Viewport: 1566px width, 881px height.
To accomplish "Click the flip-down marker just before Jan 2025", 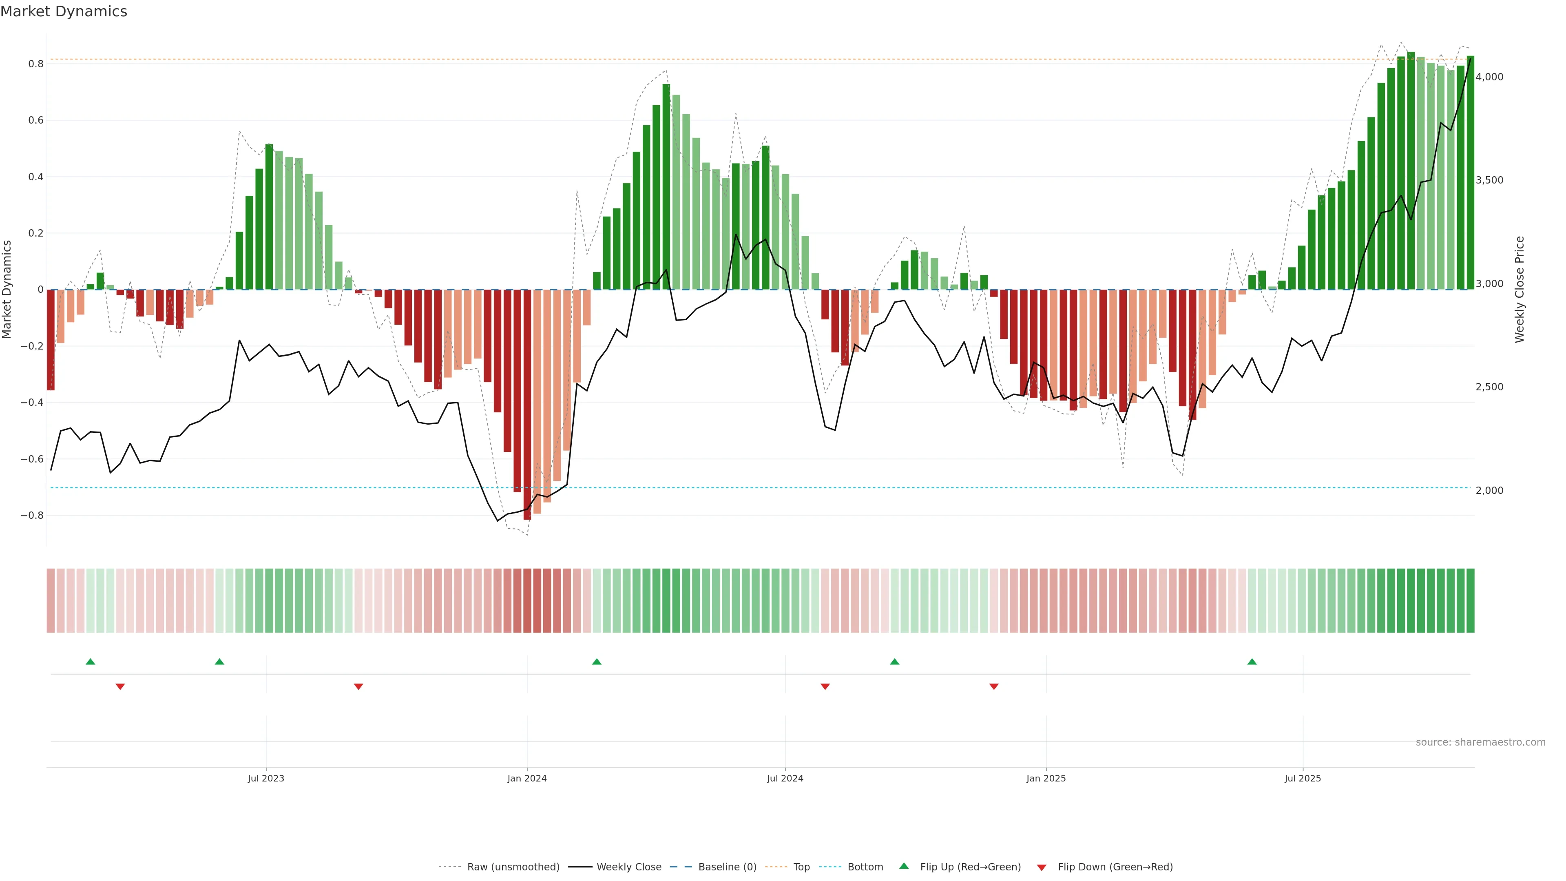I will tap(994, 686).
